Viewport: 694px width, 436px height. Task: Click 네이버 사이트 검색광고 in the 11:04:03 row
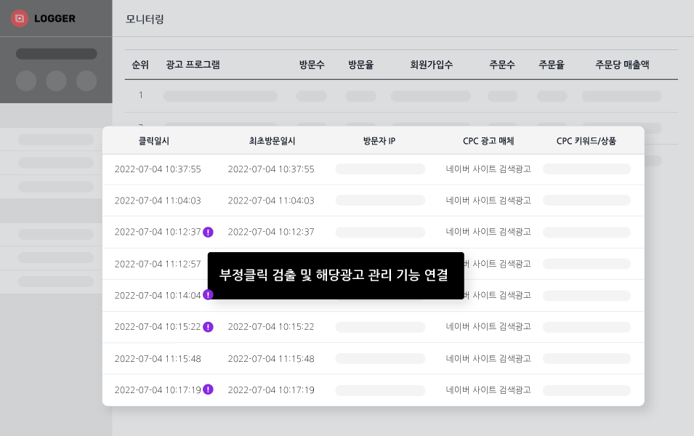(x=488, y=201)
